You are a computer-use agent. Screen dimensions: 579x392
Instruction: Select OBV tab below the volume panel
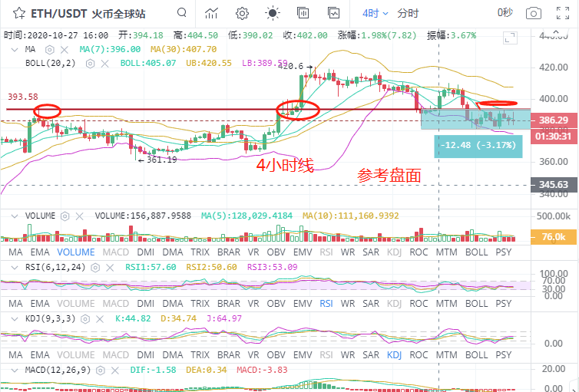click(276, 252)
